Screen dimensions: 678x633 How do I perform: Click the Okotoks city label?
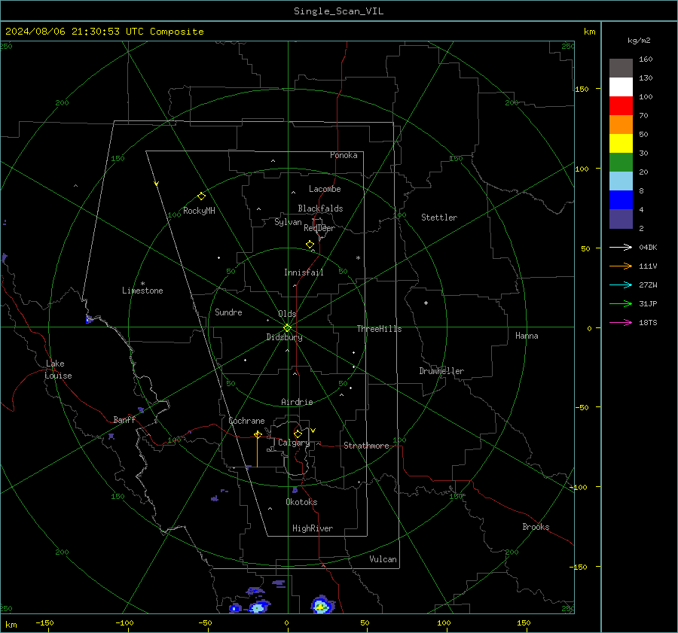pyautogui.click(x=301, y=502)
